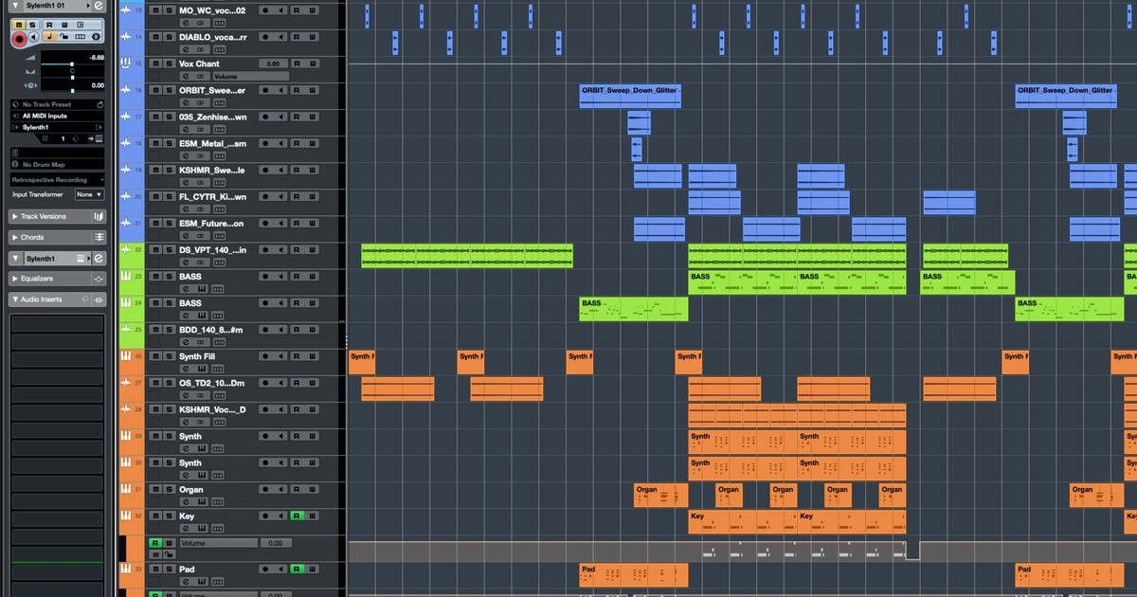This screenshot has width=1137, height=597.
Task: Solo the KSHMR_Voc track 28
Action: pyautogui.click(x=169, y=409)
